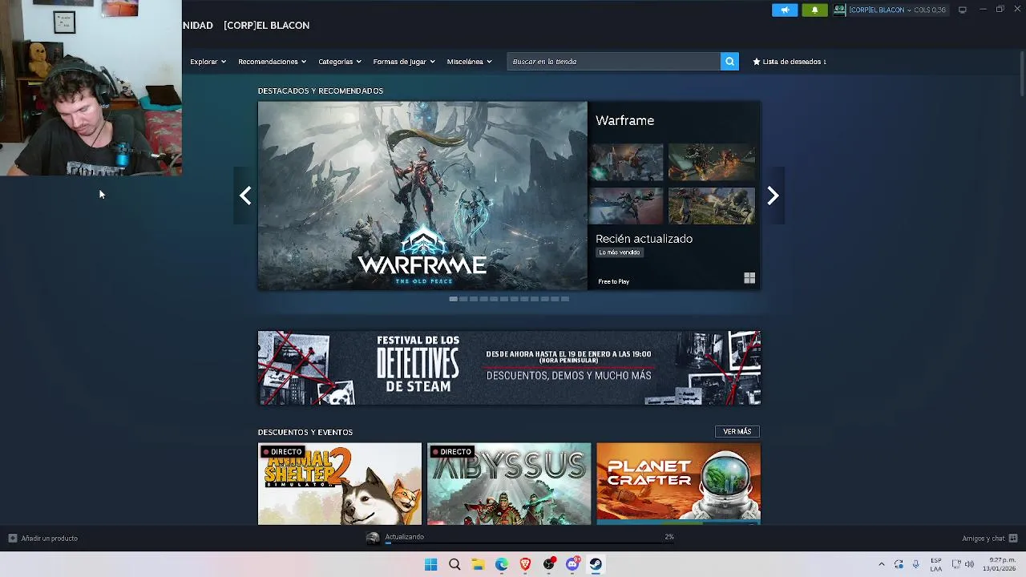Open Festival de los Detectives de Steam banner
The image size is (1026, 577).
coord(509,368)
